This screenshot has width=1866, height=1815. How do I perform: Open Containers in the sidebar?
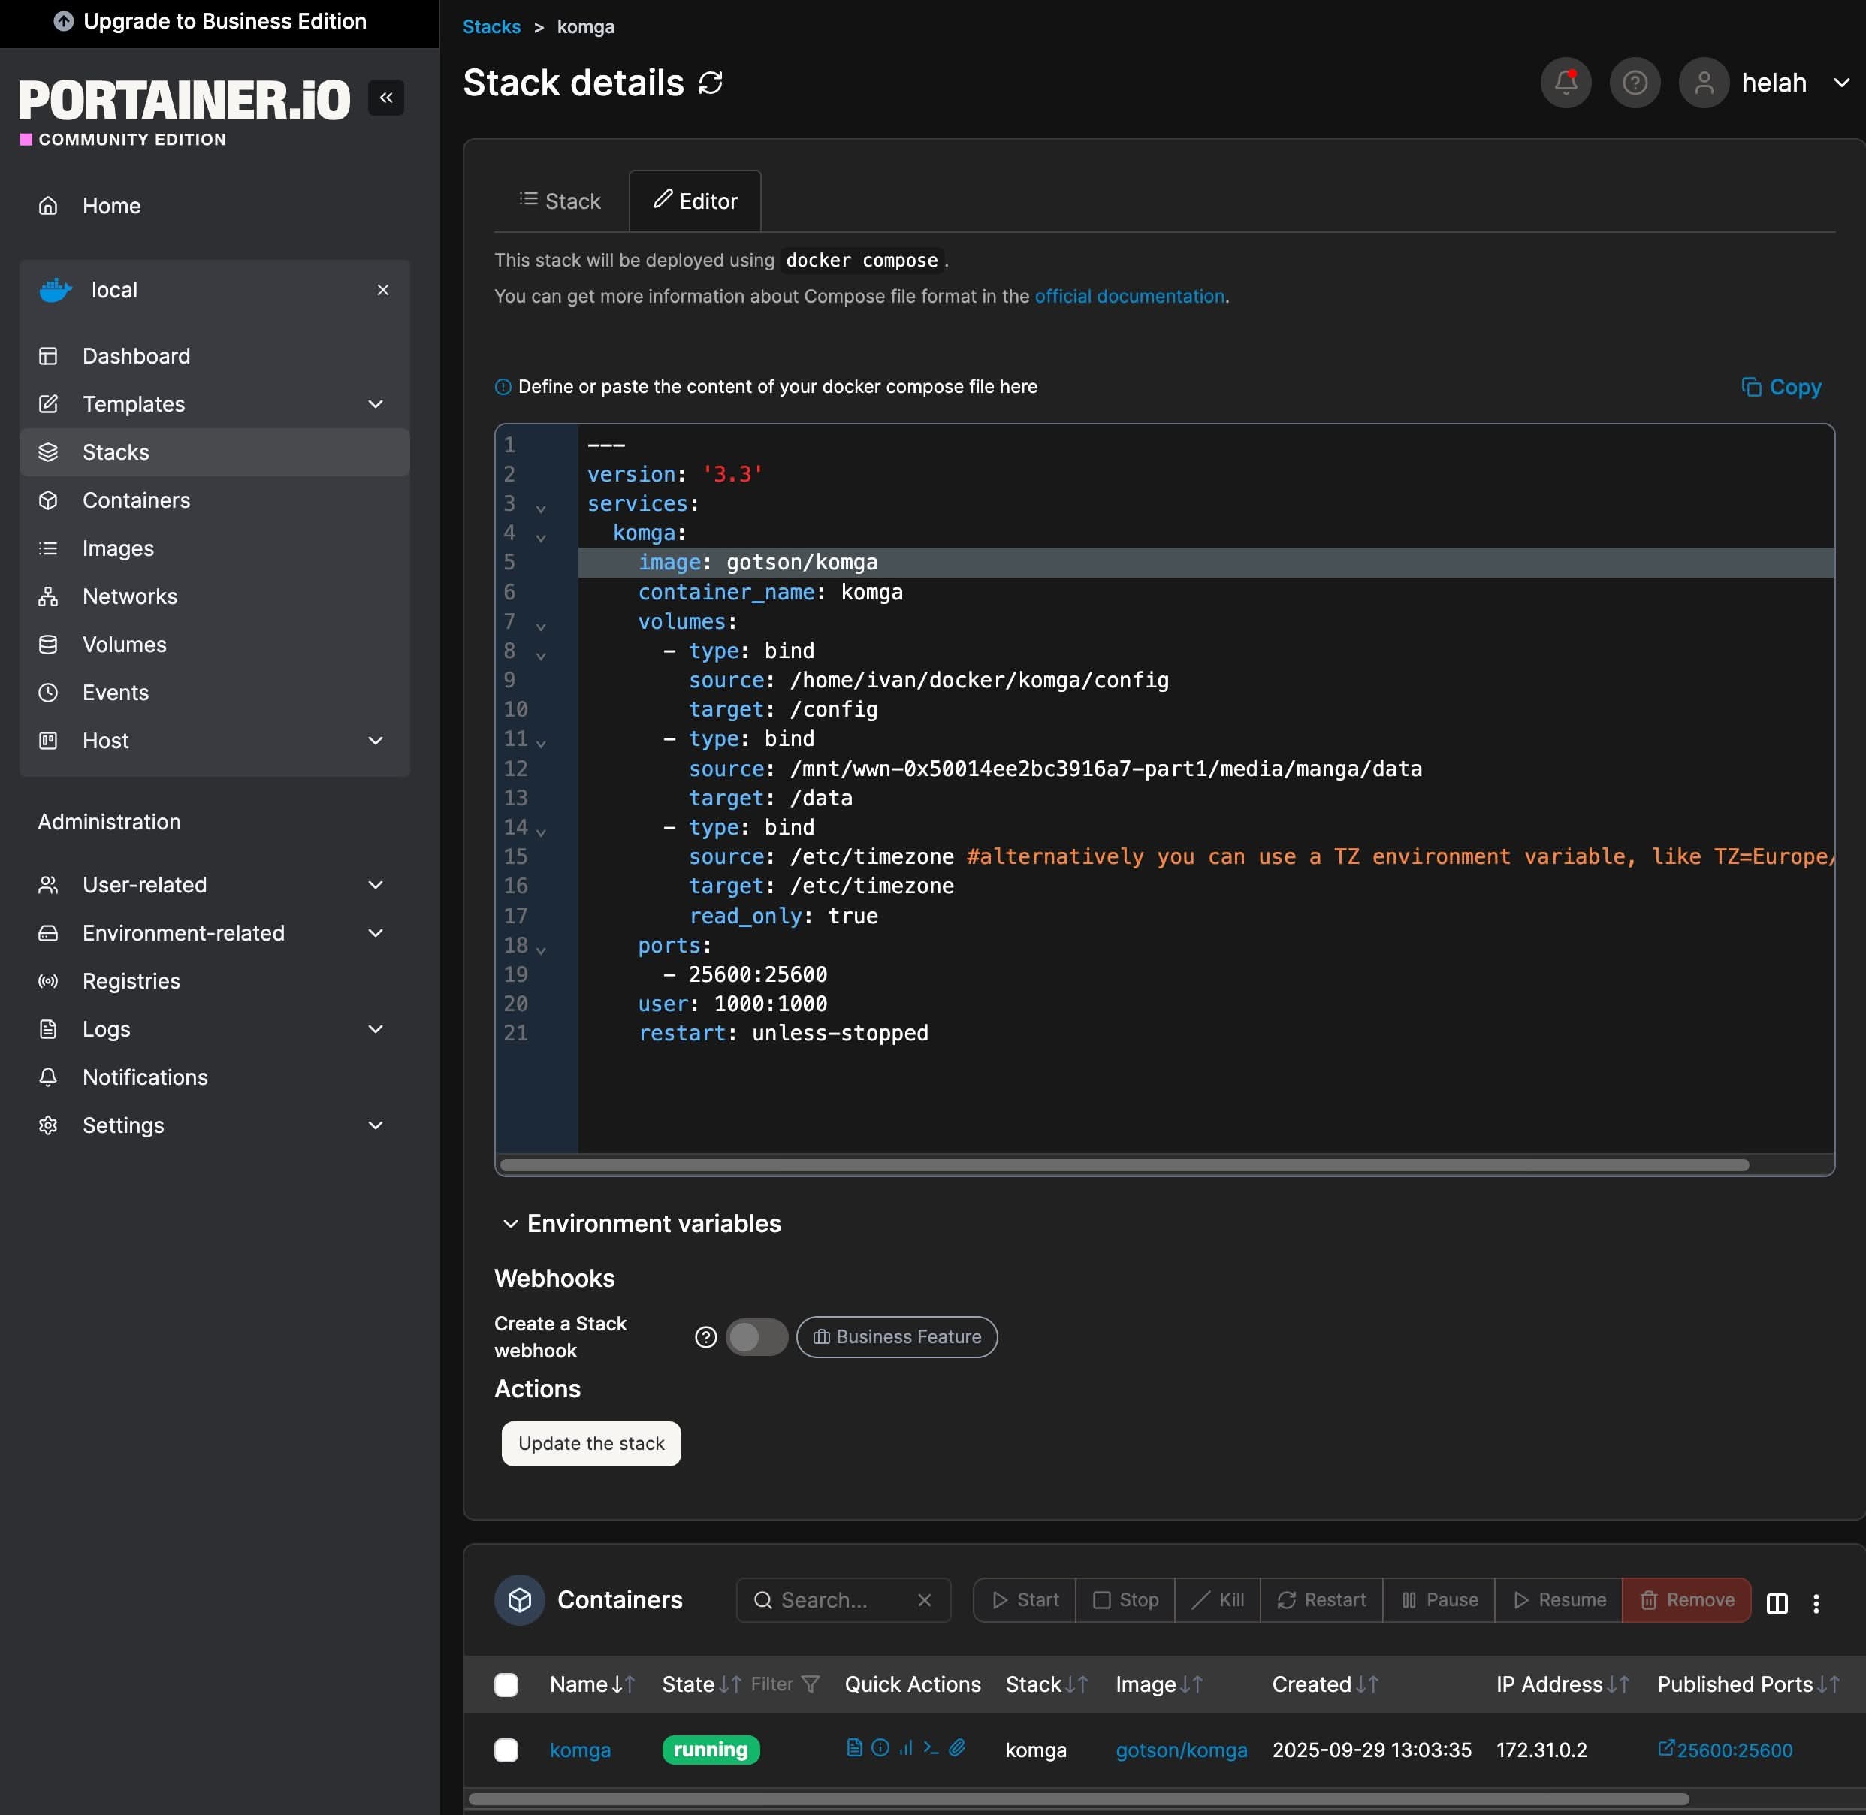pos(136,500)
